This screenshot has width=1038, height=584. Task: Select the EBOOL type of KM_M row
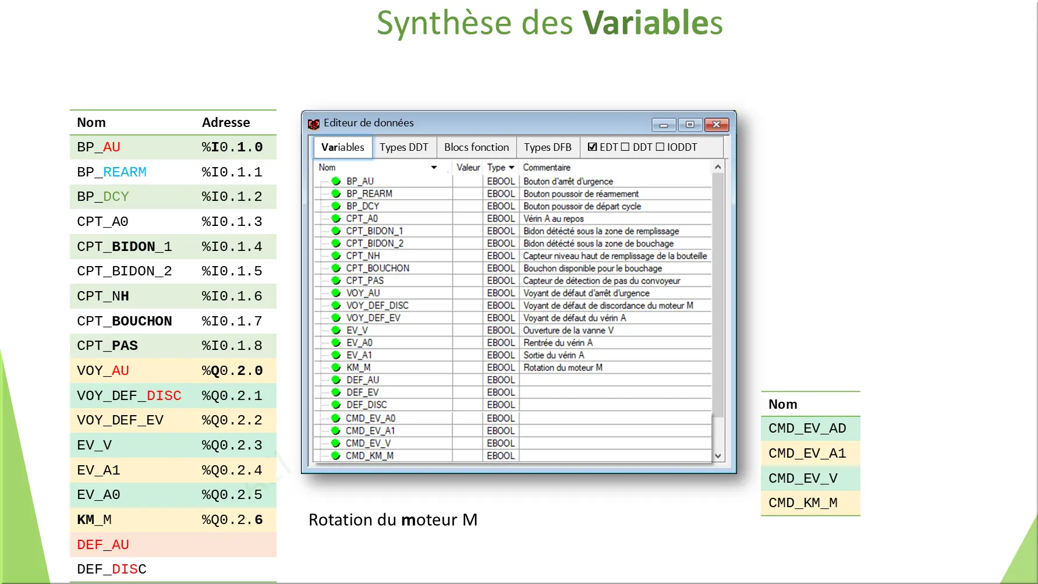click(x=500, y=367)
